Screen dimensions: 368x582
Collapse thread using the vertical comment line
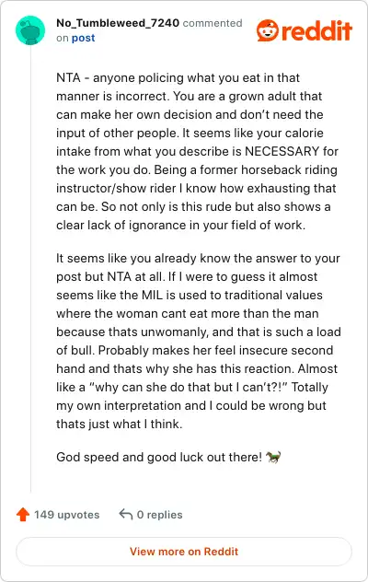(30, 269)
